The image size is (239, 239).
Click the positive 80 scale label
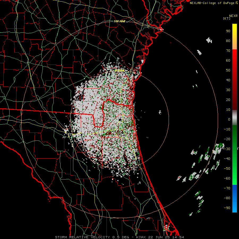pyautogui.click(x=228, y=41)
